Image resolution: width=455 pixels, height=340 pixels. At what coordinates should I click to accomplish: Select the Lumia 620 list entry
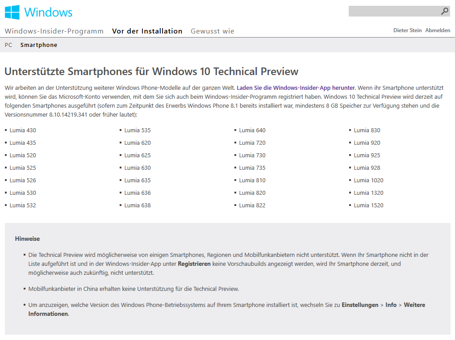138,143
